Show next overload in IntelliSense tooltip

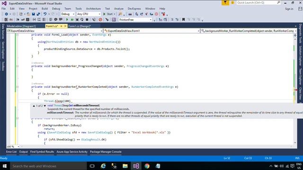click(x=45, y=106)
